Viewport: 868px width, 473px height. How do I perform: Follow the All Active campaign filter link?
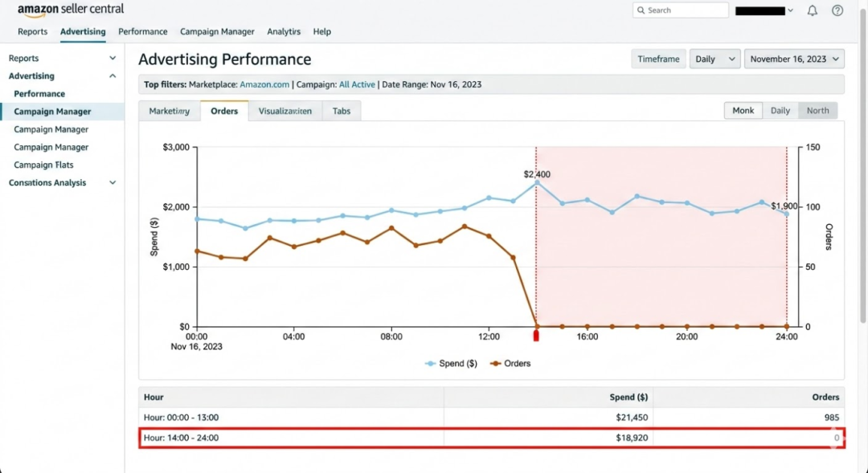pyautogui.click(x=357, y=84)
